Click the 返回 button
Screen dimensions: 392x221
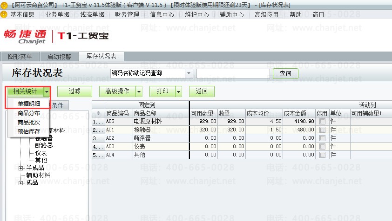[202, 91]
